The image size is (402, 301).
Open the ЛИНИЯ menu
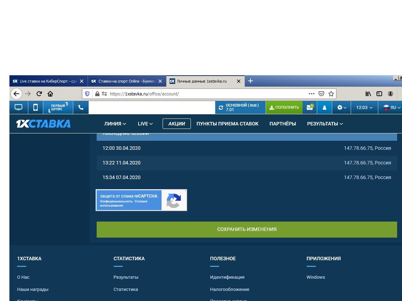click(115, 124)
